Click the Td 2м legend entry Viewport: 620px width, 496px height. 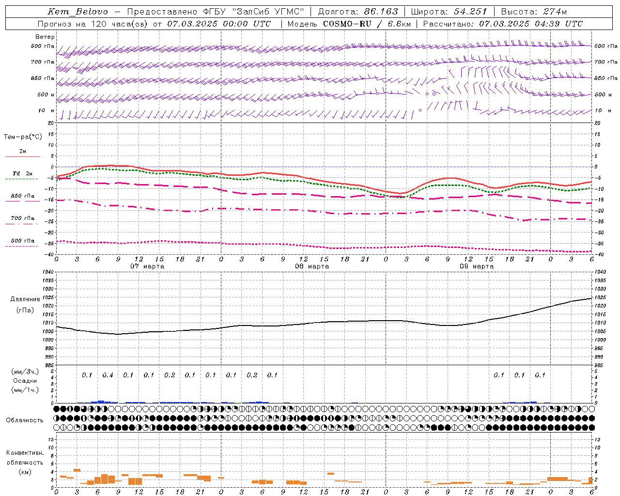click(23, 173)
